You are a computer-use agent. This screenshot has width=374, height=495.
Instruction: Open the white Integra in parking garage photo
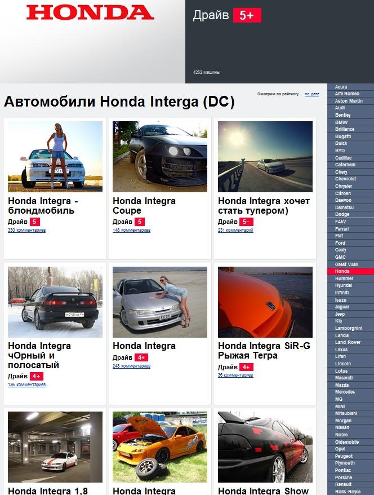pos(55,447)
